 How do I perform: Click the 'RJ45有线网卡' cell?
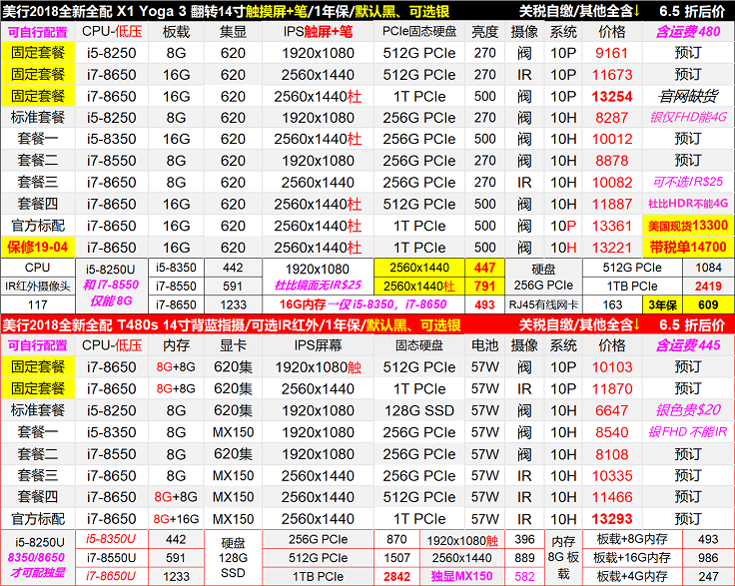click(x=543, y=304)
